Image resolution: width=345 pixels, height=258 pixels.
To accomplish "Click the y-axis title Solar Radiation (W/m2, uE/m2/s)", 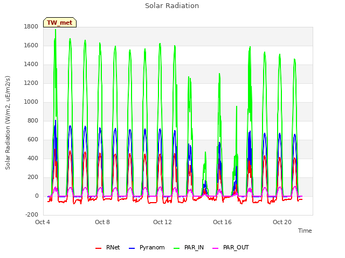I will click(8, 123).
